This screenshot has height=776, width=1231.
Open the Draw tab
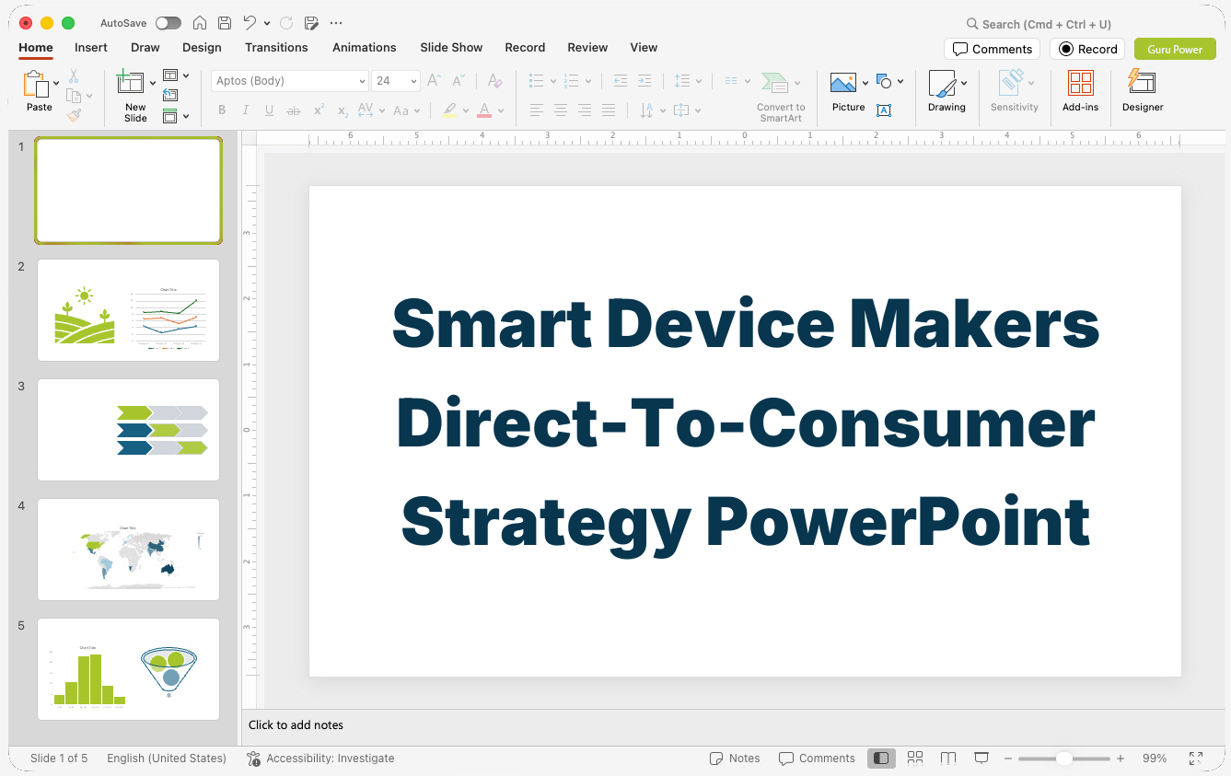pos(145,47)
